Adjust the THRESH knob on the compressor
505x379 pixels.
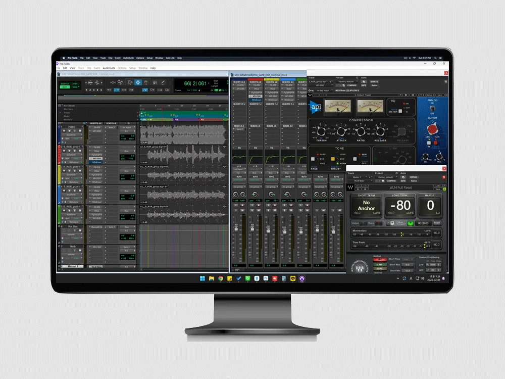(x=321, y=131)
